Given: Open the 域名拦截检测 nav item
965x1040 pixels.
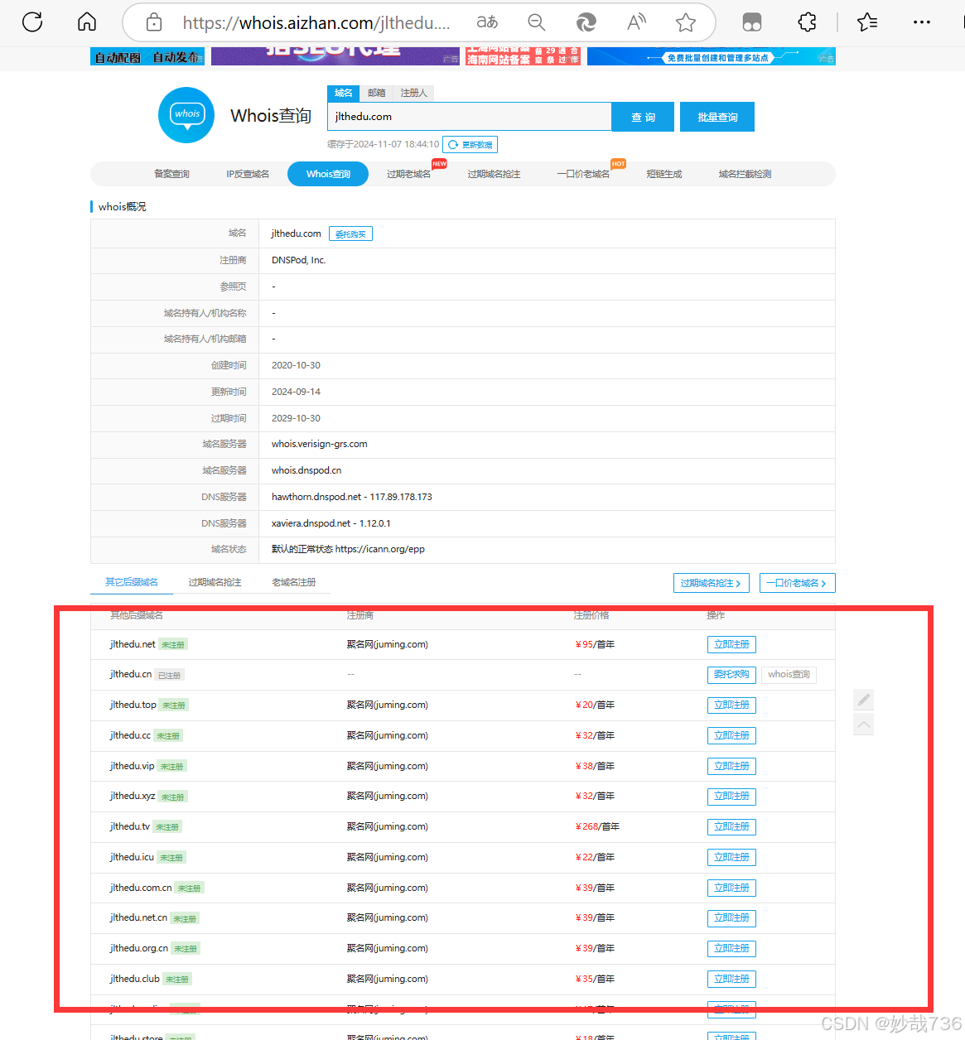Looking at the screenshot, I should pos(745,174).
